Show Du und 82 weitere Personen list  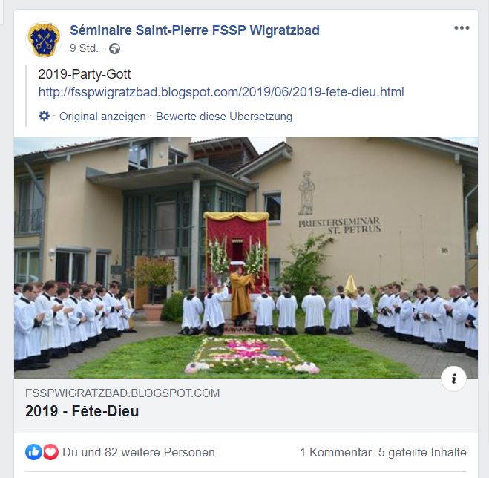(139, 452)
